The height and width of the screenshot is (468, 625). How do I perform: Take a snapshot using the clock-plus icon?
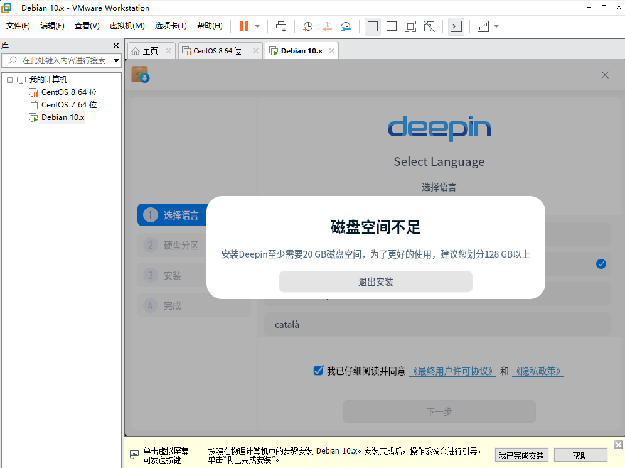pyautogui.click(x=307, y=26)
